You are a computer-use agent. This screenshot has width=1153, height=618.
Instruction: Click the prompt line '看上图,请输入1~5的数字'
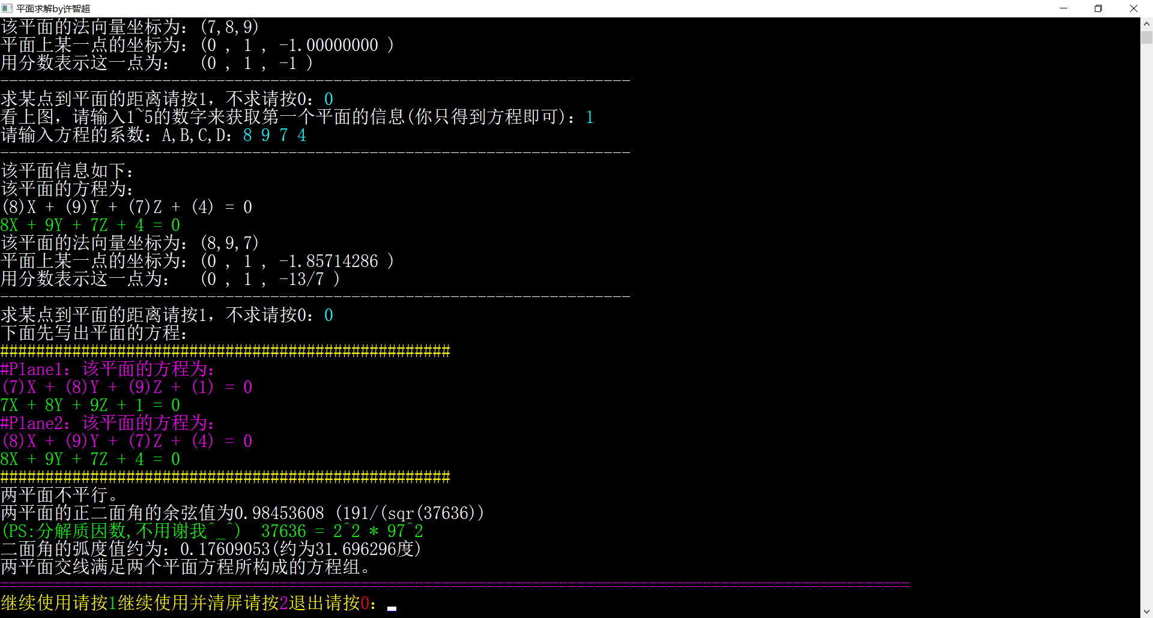tap(297, 117)
